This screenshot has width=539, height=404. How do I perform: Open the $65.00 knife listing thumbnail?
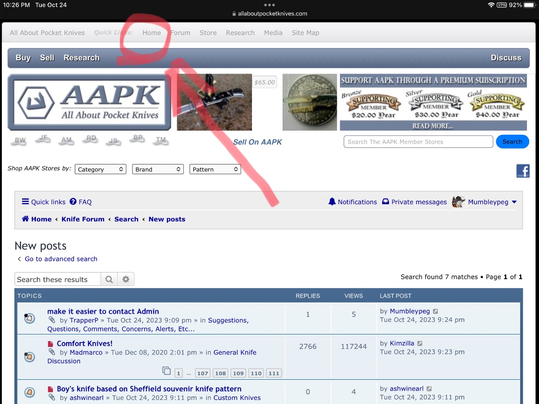click(214, 102)
